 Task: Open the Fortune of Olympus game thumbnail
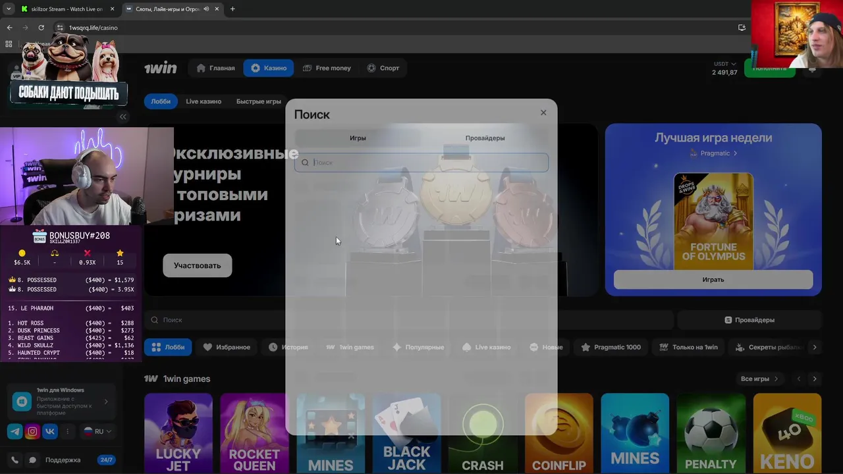point(713,221)
